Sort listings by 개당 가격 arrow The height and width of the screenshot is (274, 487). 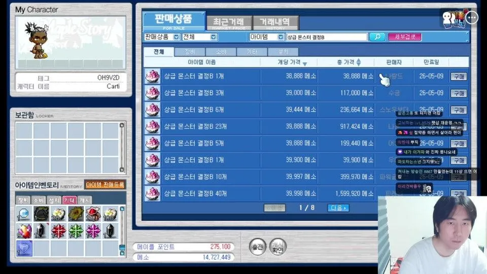tap(305, 64)
